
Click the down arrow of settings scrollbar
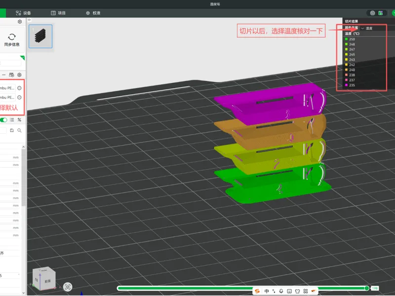[23, 293]
